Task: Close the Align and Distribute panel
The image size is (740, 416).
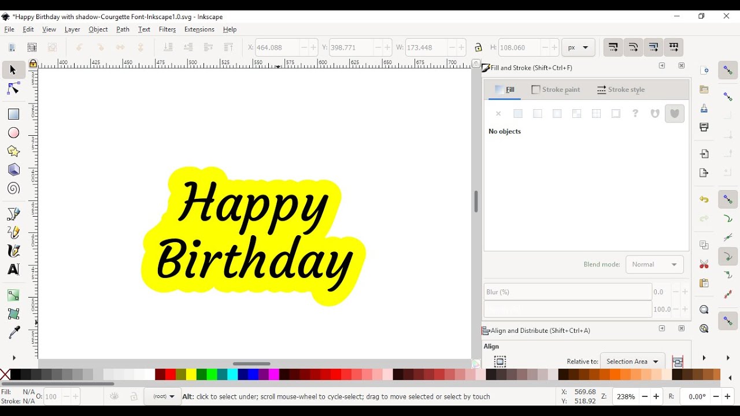Action: point(682,328)
